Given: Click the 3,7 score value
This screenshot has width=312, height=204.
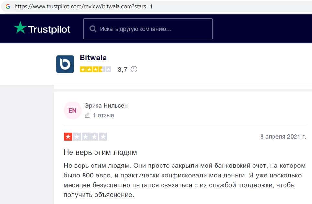Looking at the screenshot, I should tap(122, 70).
